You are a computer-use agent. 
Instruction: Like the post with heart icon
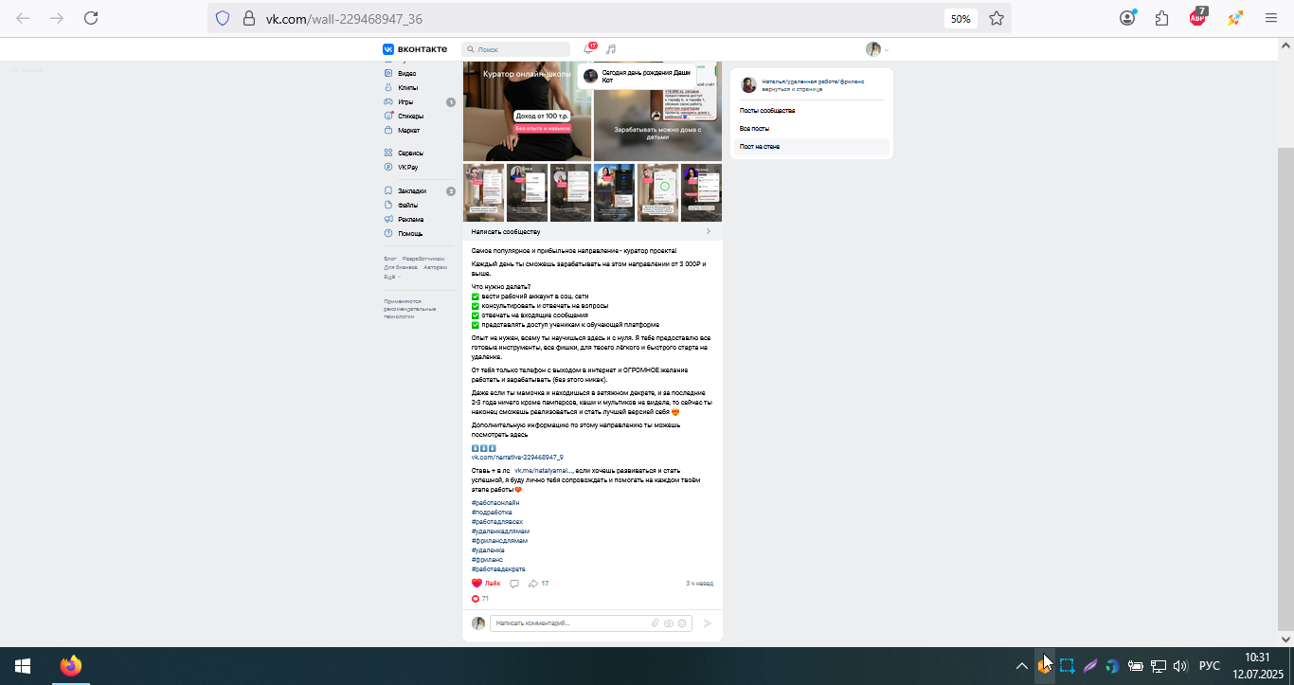[x=477, y=584]
